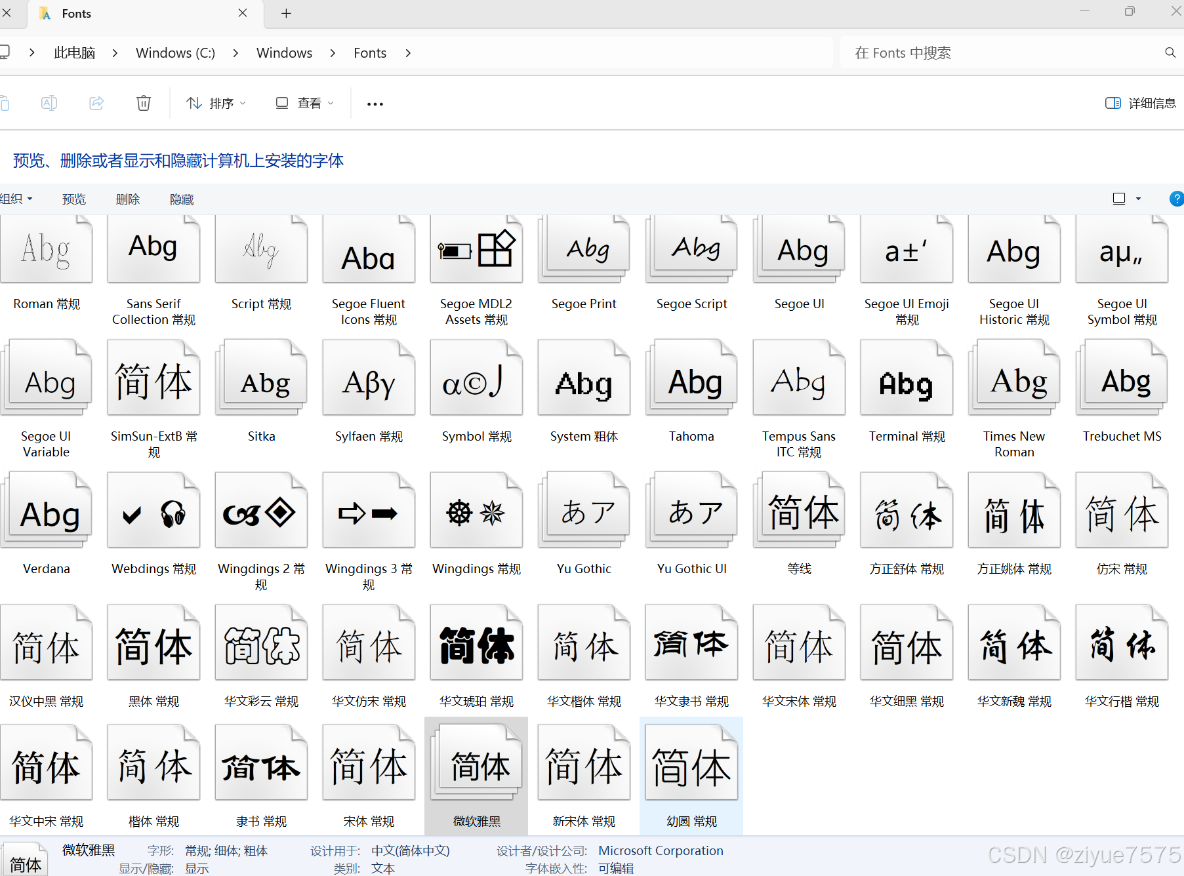Viewport: 1184px width, 876px height.
Task: Select the 华文彩云 font icon
Action: pyautogui.click(x=261, y=644)
